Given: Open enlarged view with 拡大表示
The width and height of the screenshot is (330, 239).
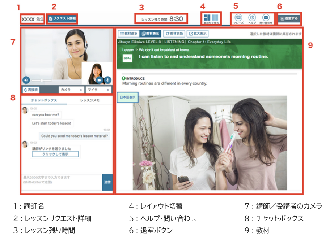Looking at the screenshot, I should (x=198, y=34).
